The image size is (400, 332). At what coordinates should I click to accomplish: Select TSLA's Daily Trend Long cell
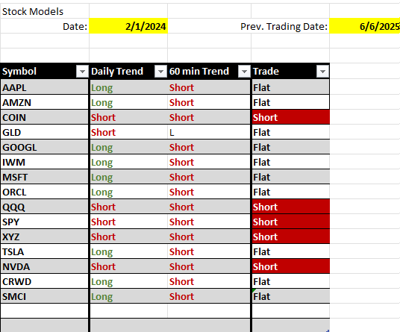(x=128, y=251)
